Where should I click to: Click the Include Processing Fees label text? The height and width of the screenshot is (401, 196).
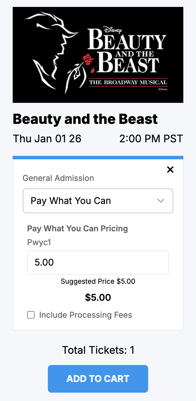tap(85, 315)
